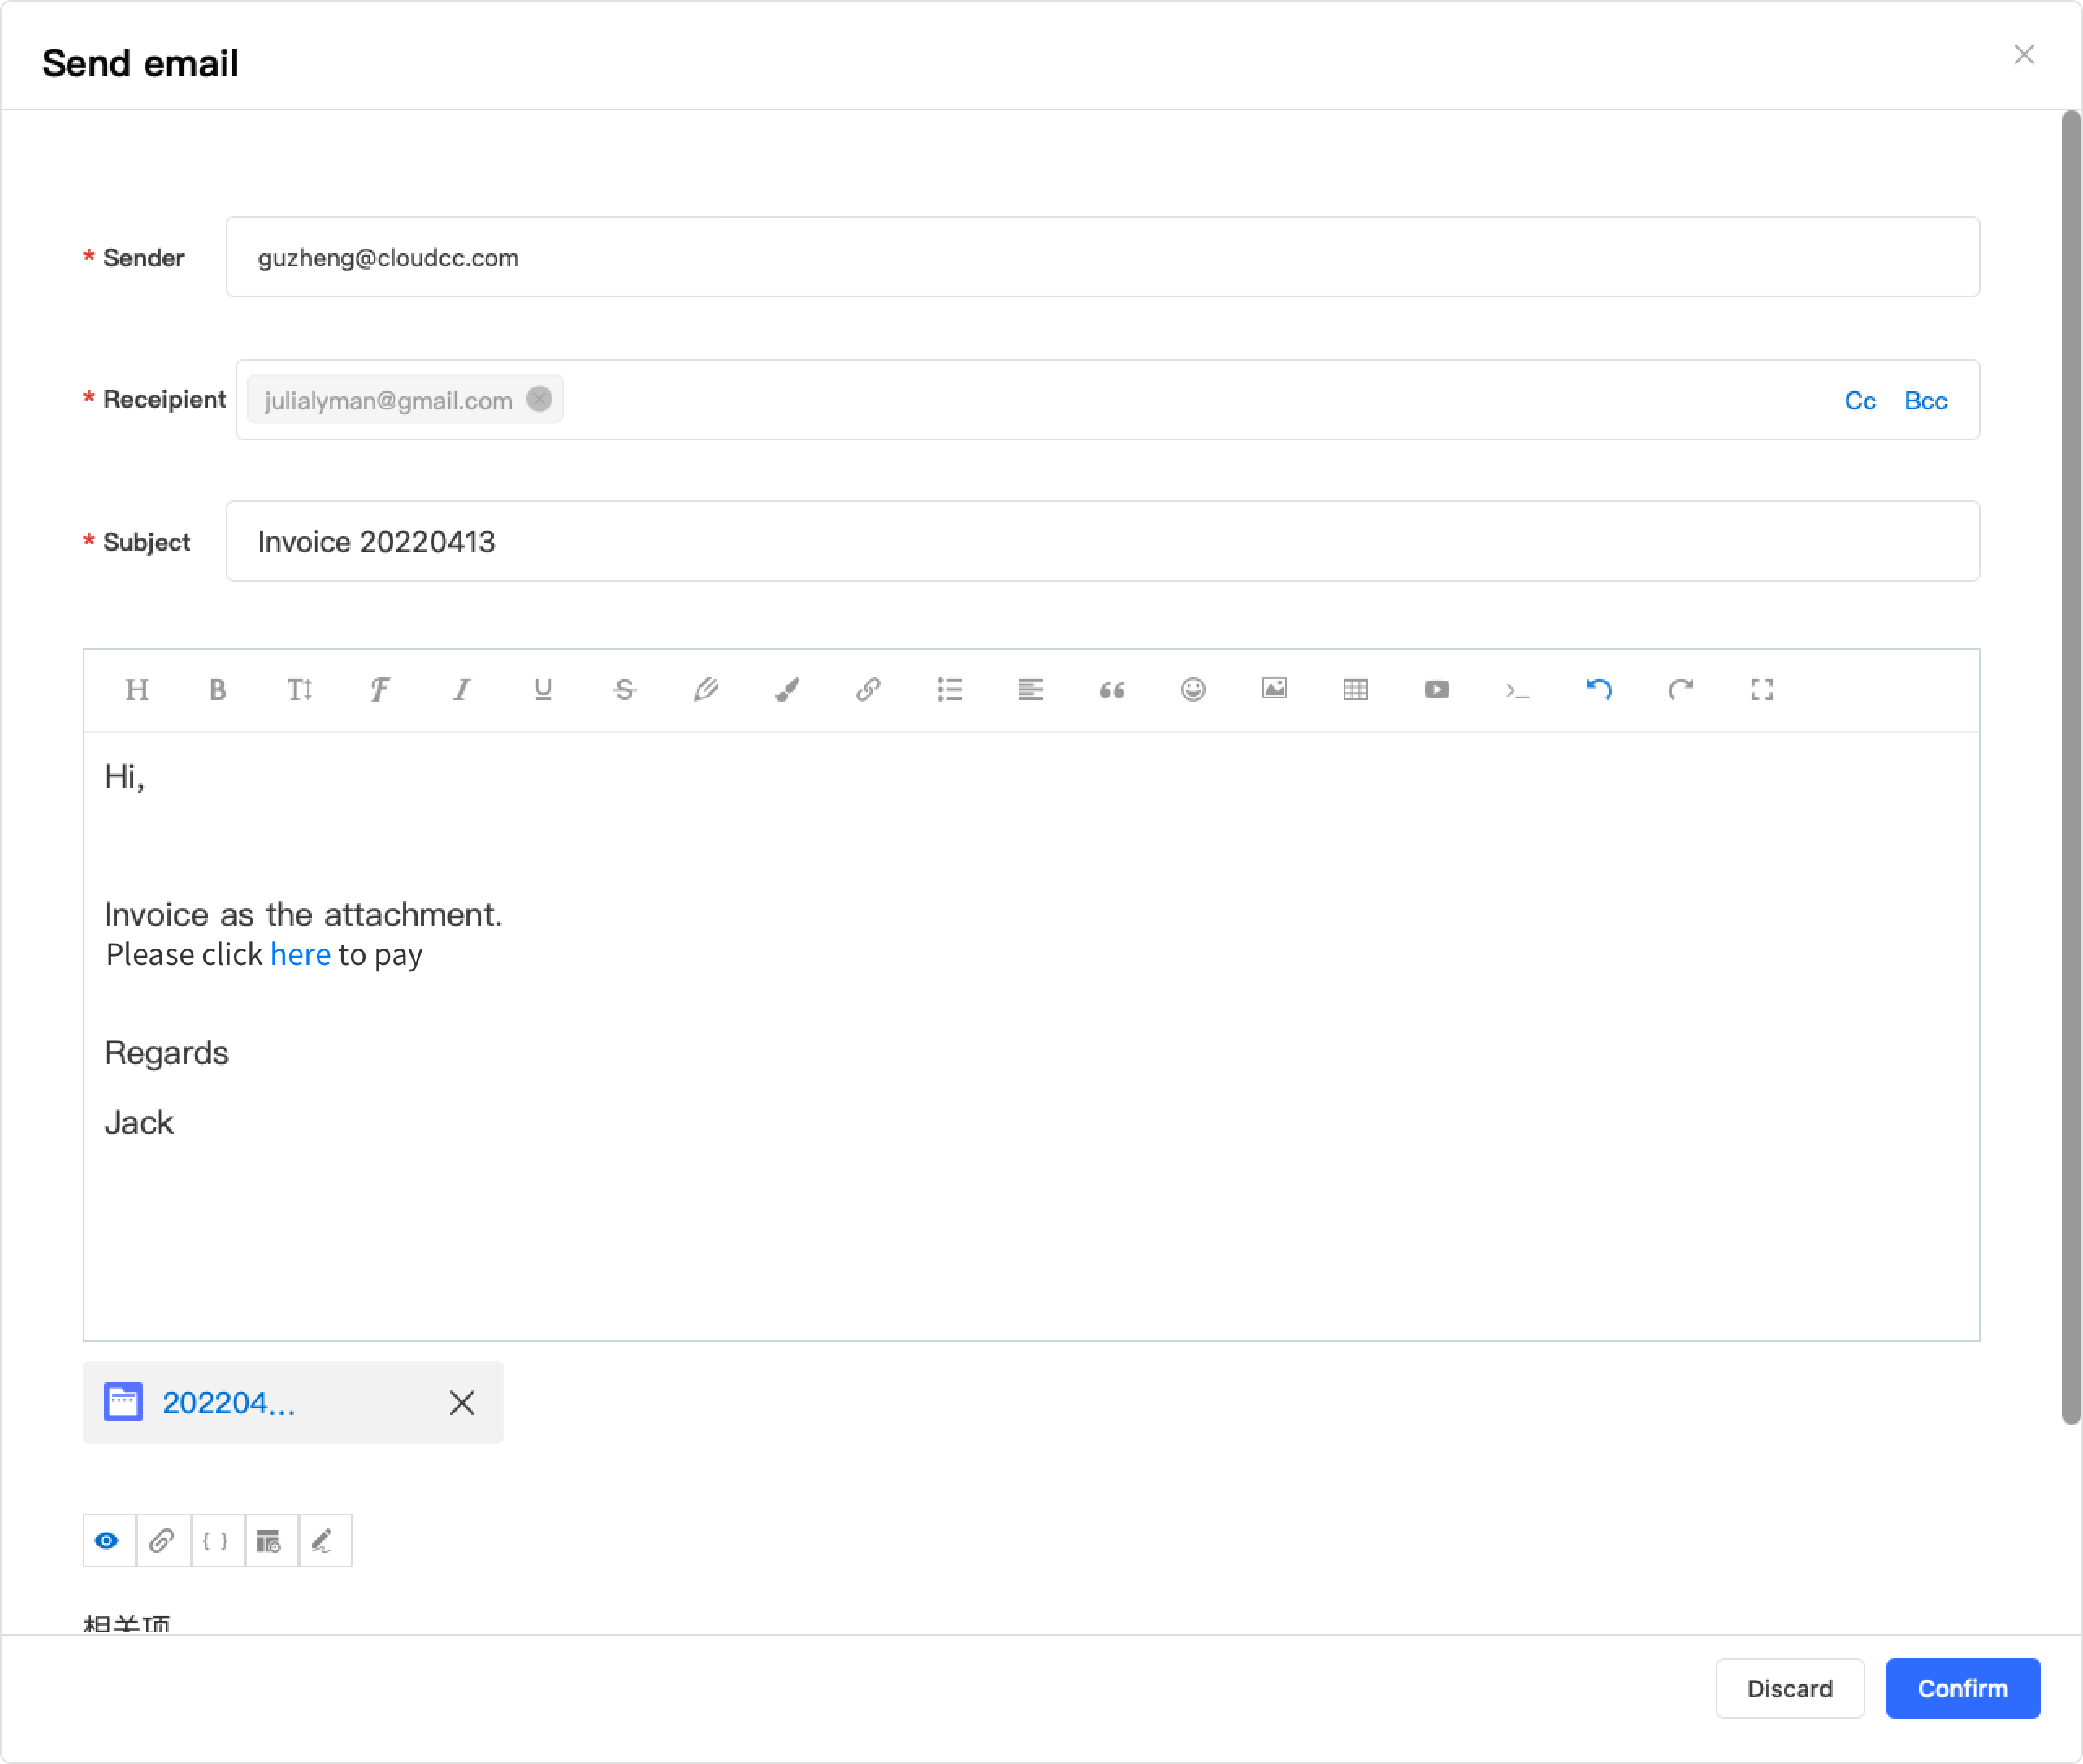Open the text alignment options
This screenshot has width=2083, height=1764.
[1030, 690]
